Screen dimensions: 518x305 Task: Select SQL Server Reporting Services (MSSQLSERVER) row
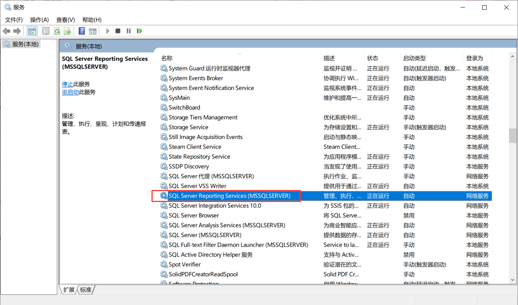[x=325, y=196]
